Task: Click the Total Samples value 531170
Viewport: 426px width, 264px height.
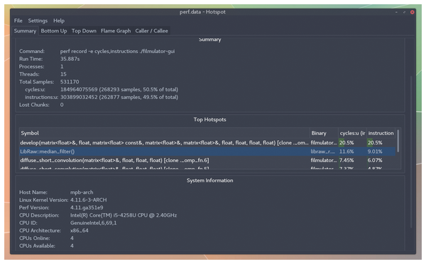Action: tap(70, 82)
